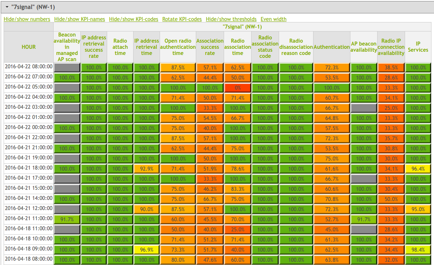Select IP Services column header

[x=418, y=47]
